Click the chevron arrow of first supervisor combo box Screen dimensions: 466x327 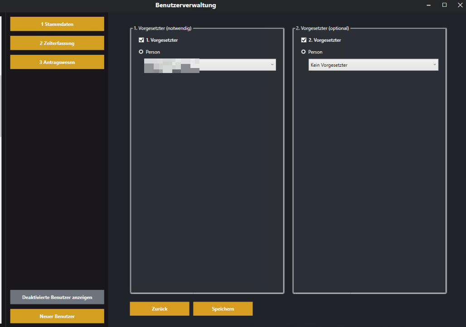(272, 65)
